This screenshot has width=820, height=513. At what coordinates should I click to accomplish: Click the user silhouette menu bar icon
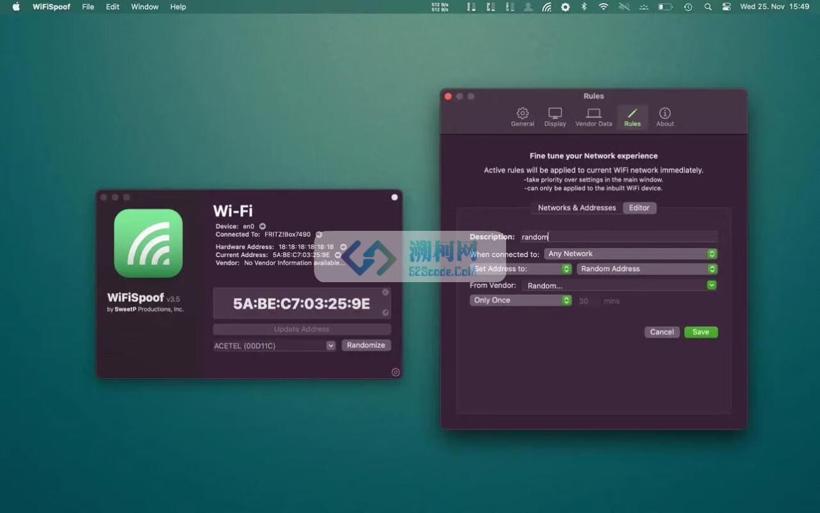coord(528,7)
